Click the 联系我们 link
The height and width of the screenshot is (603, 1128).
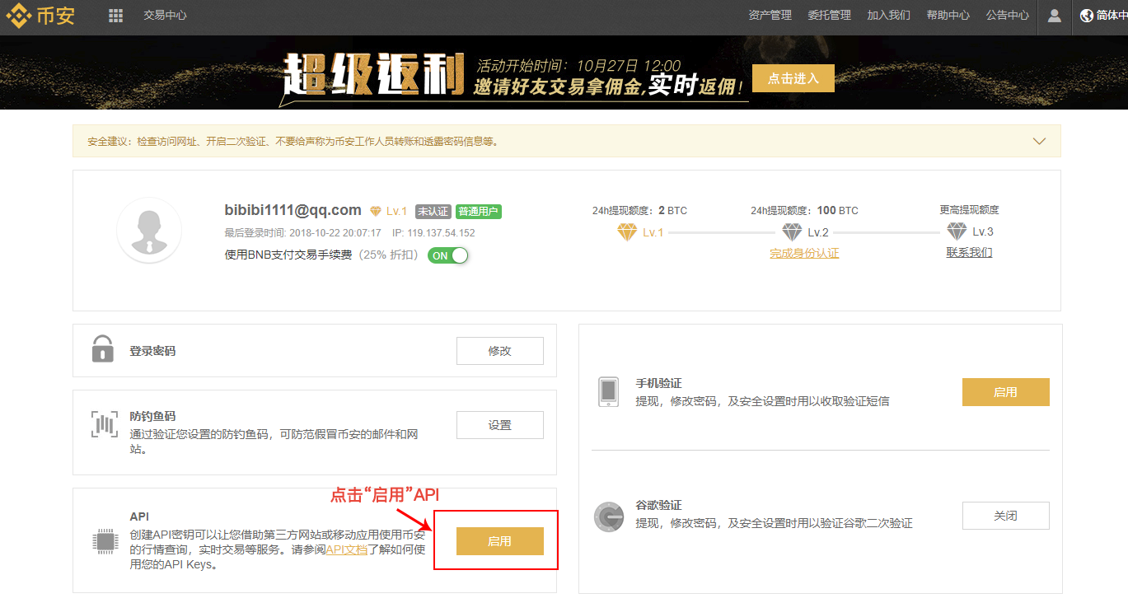coord(969,252)
